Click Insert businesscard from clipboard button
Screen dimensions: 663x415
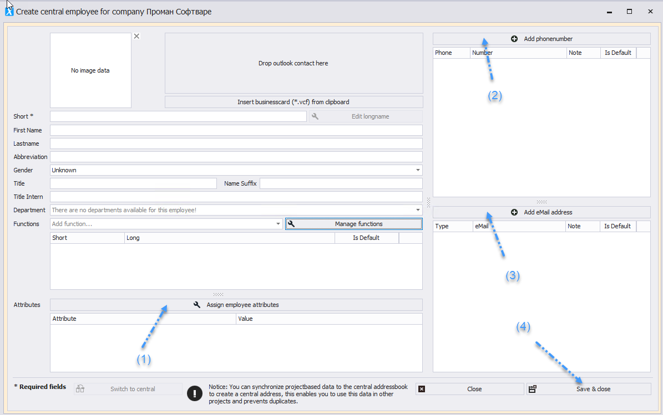click(x=294, y=102)
